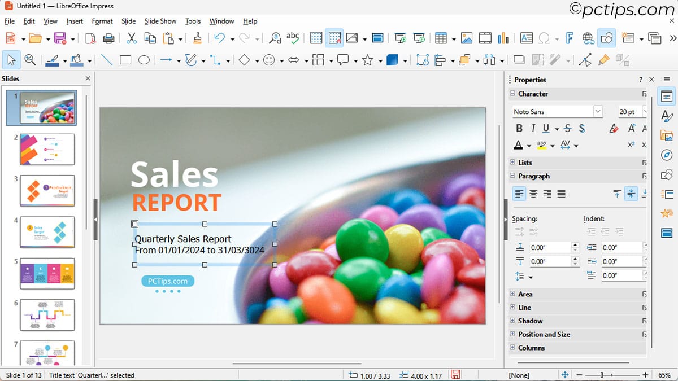Insert a chart from the toolbar
The width and height of the screenshot is (678, 381).
click(502, 38)
